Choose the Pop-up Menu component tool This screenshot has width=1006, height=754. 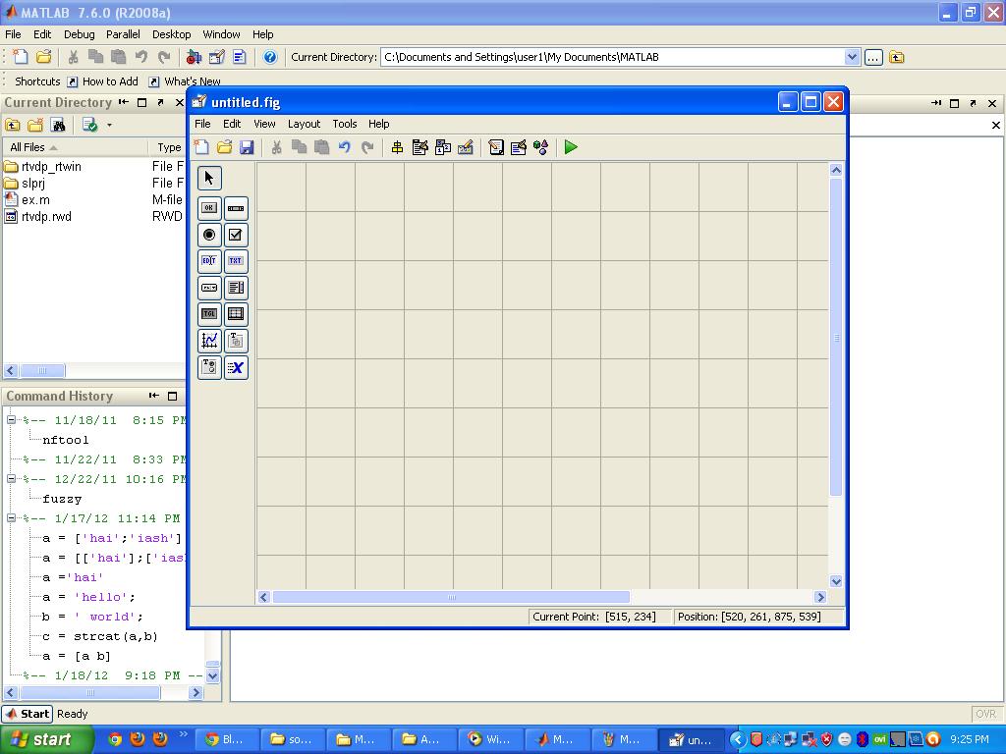[x=209, y=288]
